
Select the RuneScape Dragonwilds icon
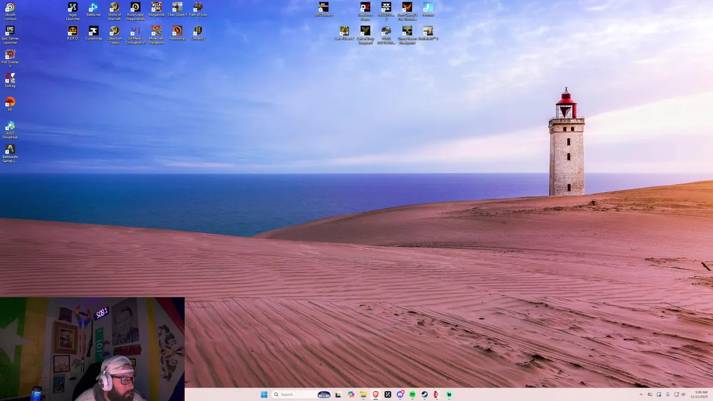click(x=135, y=11)
